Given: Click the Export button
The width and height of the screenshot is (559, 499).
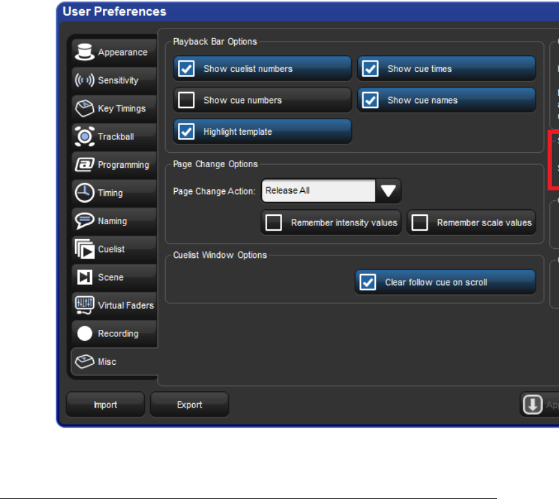Looking at the screenshot, I should (x=190, y=404).
